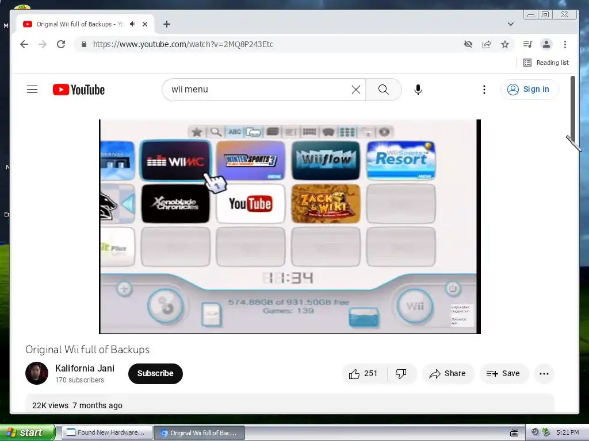Like the video with thumbs up

[x=364, y=373]
